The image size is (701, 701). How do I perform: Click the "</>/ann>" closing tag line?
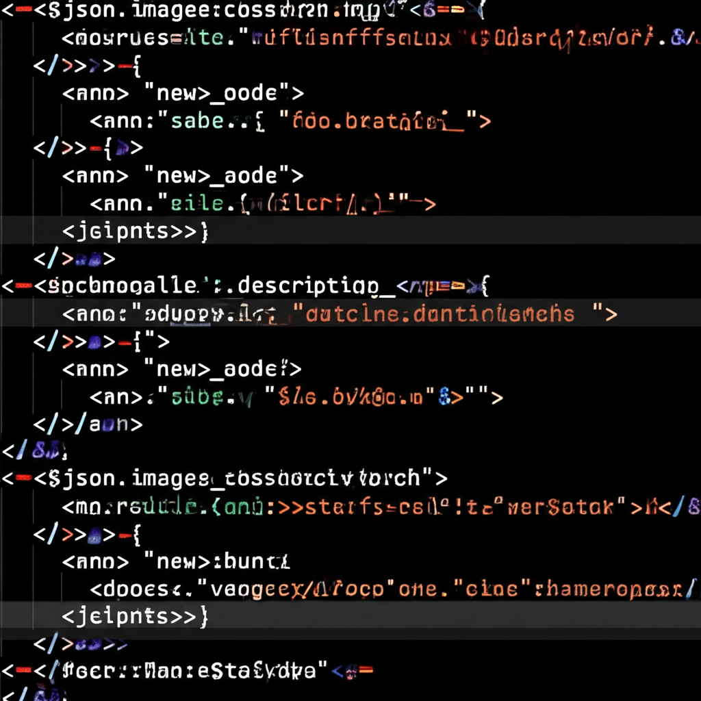coord(88,424)
